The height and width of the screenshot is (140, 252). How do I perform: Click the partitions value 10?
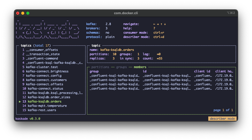[x=114, y=54]
